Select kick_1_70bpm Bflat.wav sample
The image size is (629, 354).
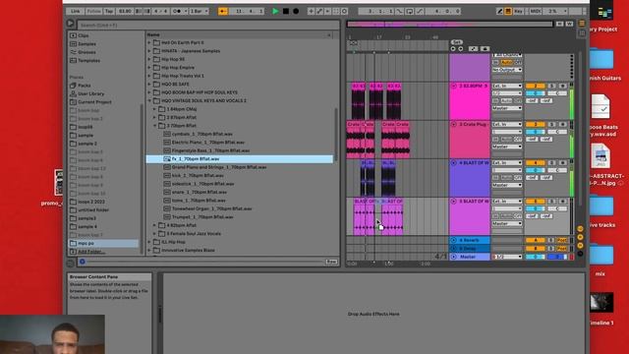pos(198,175)
